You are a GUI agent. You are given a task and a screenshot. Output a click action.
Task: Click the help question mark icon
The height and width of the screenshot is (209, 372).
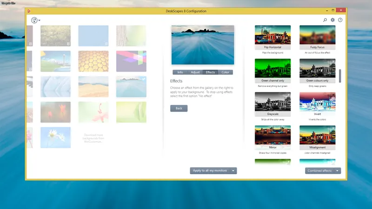pyautogui.click(x=340, y=20)
